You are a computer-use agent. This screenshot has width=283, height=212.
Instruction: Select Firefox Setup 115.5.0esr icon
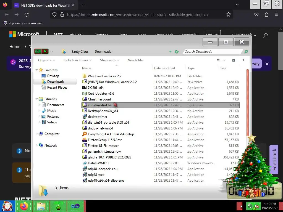tap(85, 140)
